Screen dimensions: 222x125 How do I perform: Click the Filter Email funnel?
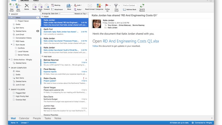[116, 6]
